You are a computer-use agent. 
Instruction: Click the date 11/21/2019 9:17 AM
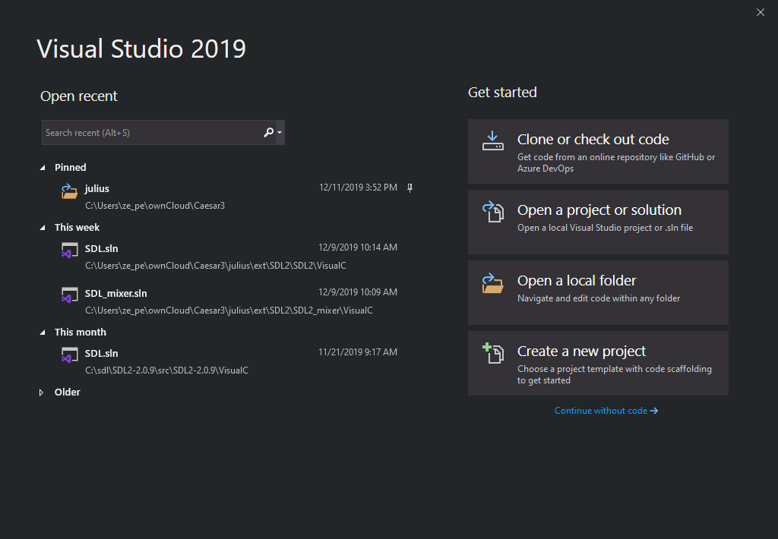[x=358, y=352]
